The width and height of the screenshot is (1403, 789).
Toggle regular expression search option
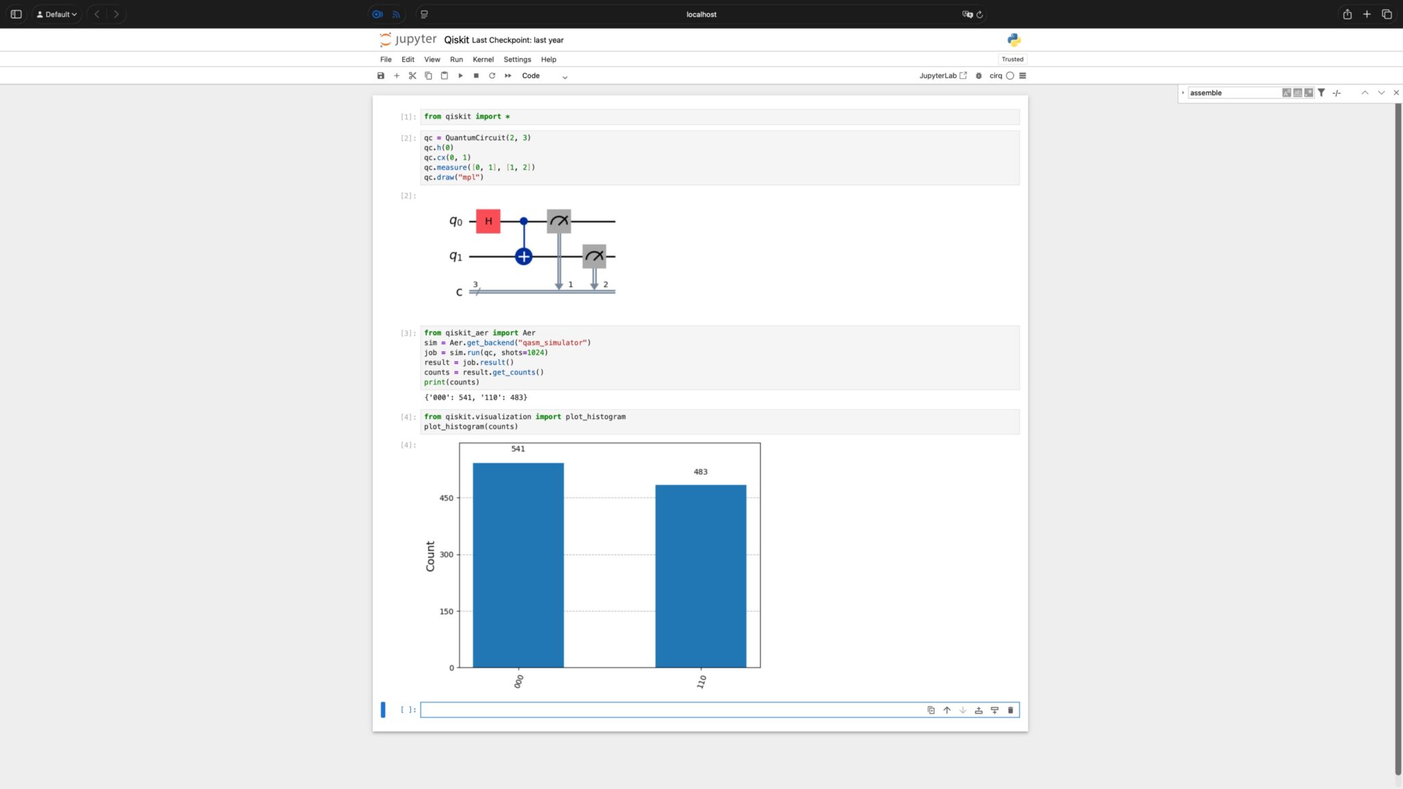click(x=1308, y=92)
